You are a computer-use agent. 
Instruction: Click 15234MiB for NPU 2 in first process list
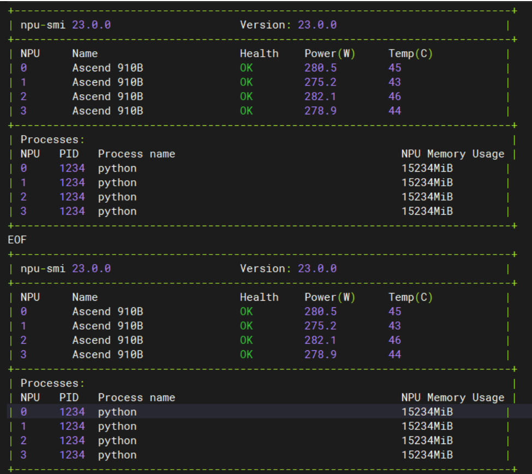[x=427, y=197]
